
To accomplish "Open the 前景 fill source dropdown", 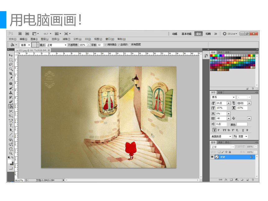I will tap(25, 45).
